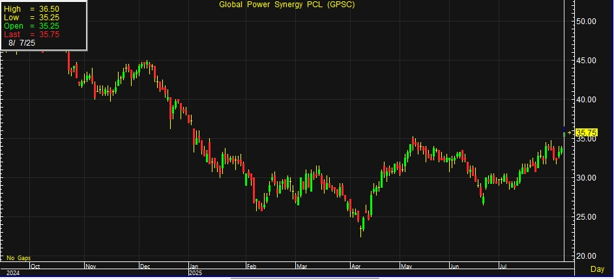Click the No Gaps label

point(18,258)
